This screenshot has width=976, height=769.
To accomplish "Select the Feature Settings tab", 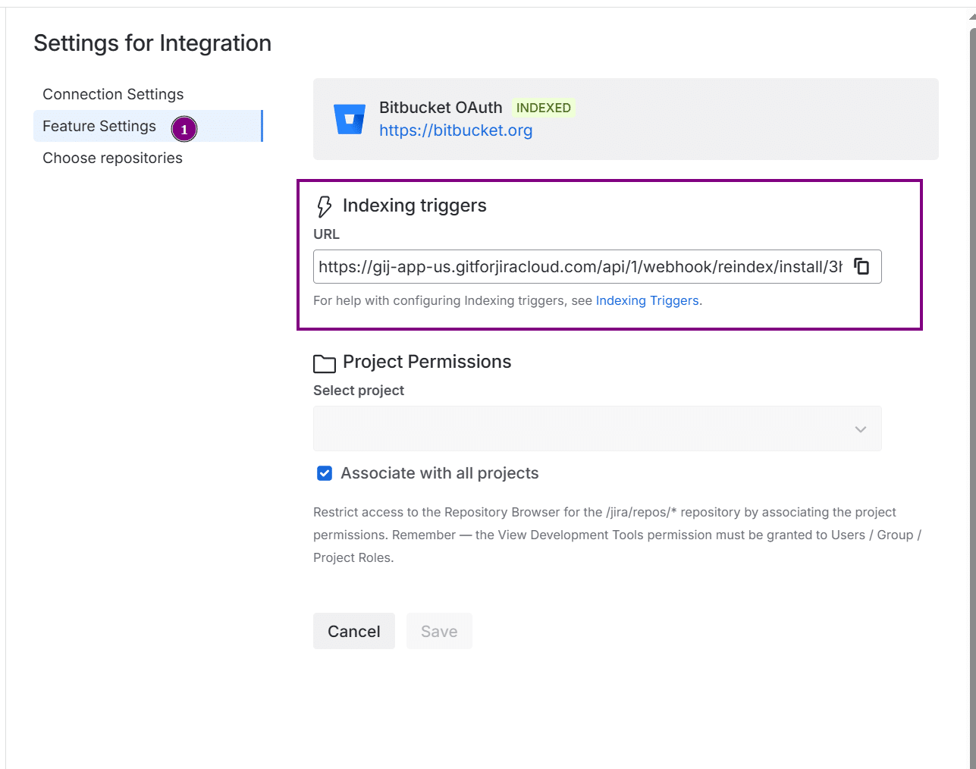I will [99, 126].
